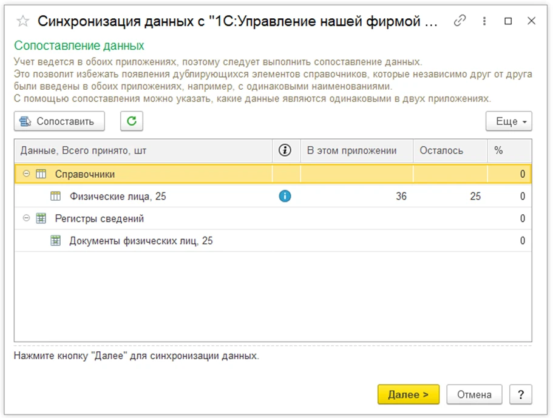This screenshot has height=418, width=553.
Task: Click the info icon column header
Action: (x=285, y=150)
